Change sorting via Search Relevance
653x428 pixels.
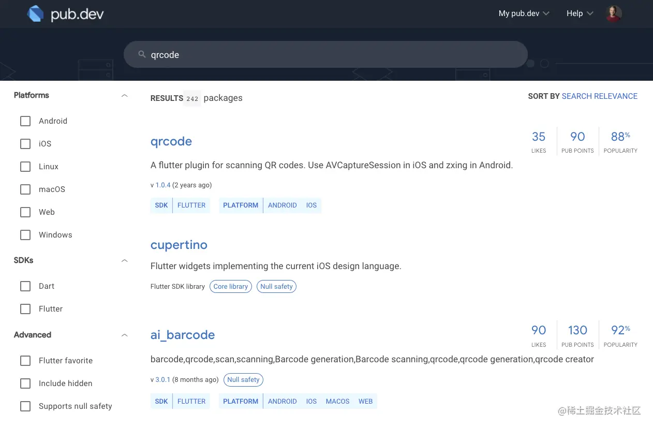pyautogui.click(x=599, y=96)
